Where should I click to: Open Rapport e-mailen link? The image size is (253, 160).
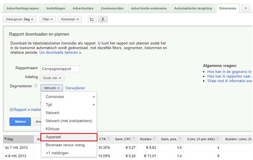coord(27,110)
